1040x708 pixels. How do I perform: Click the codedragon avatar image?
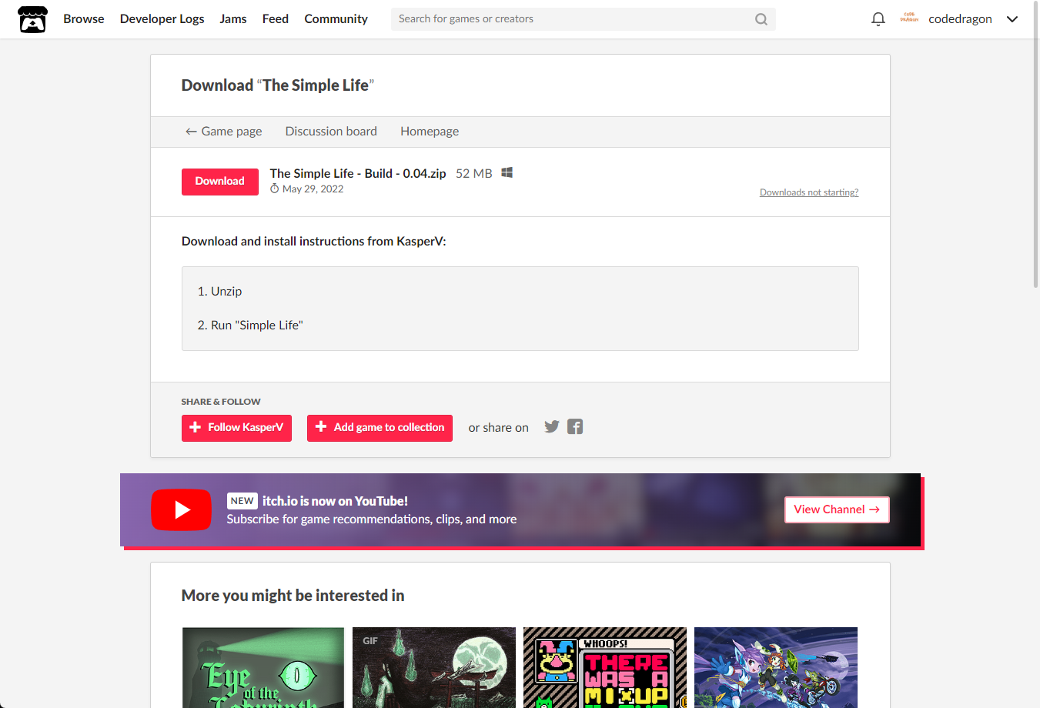(909, 18)
